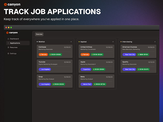Open the Youtube Digital Marketing Strategist card
The width and height of the screenshot is (163, 122).
(54, 63)
